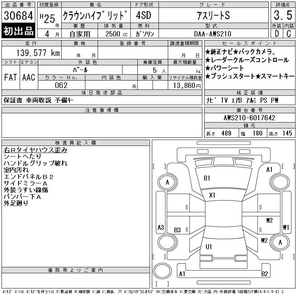Click B1 mark on hood
This screenshot has width=297, height=297.
point(207,178)
